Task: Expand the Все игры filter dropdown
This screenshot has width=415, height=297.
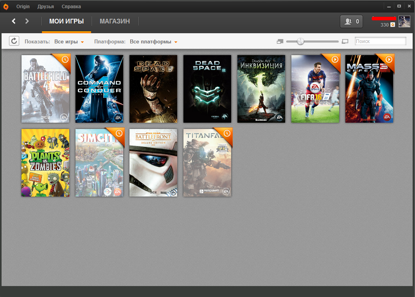Action: pos(69,42)
